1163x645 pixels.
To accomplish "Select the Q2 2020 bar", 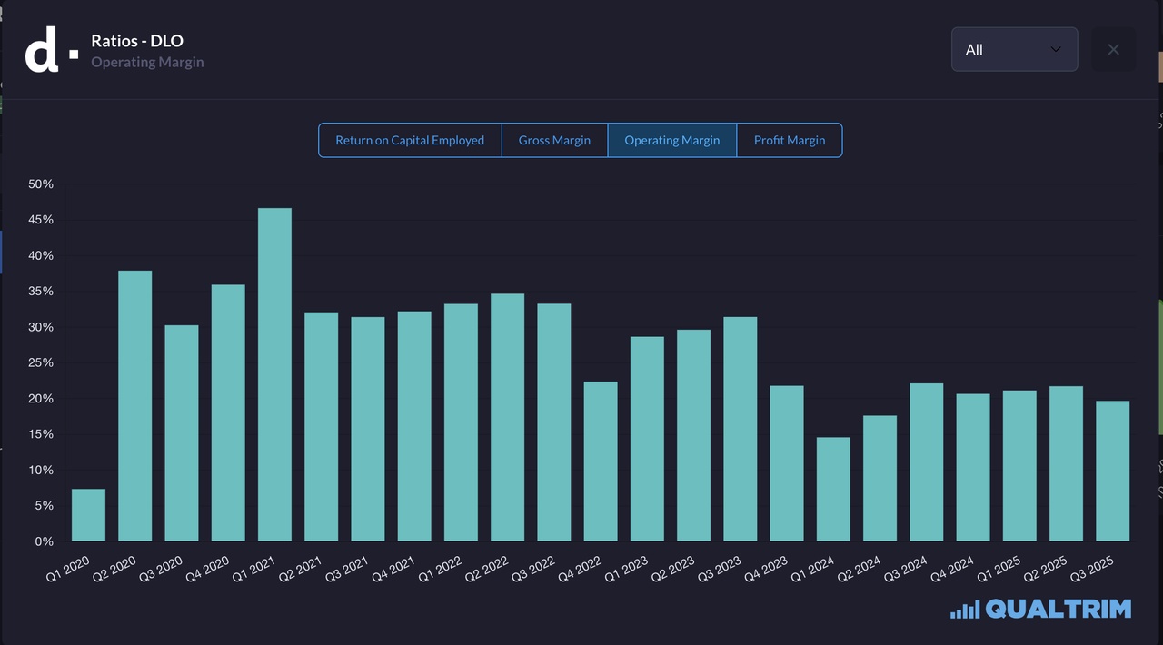I will point(135,406).
